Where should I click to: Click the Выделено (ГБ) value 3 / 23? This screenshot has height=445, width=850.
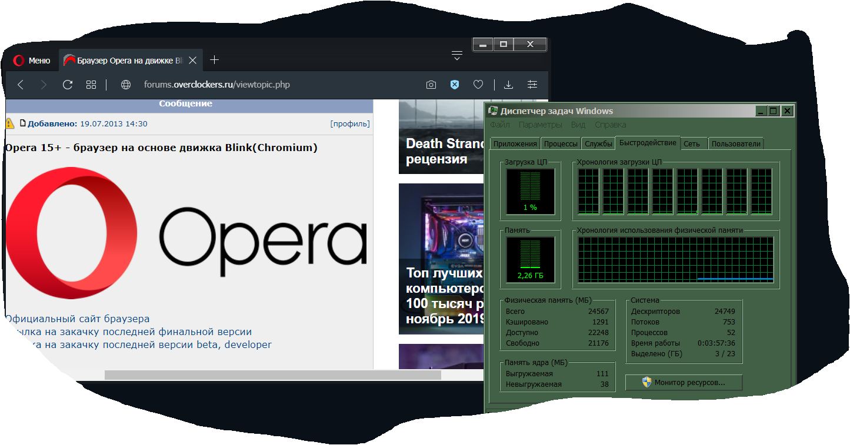(x=725, y=354)
